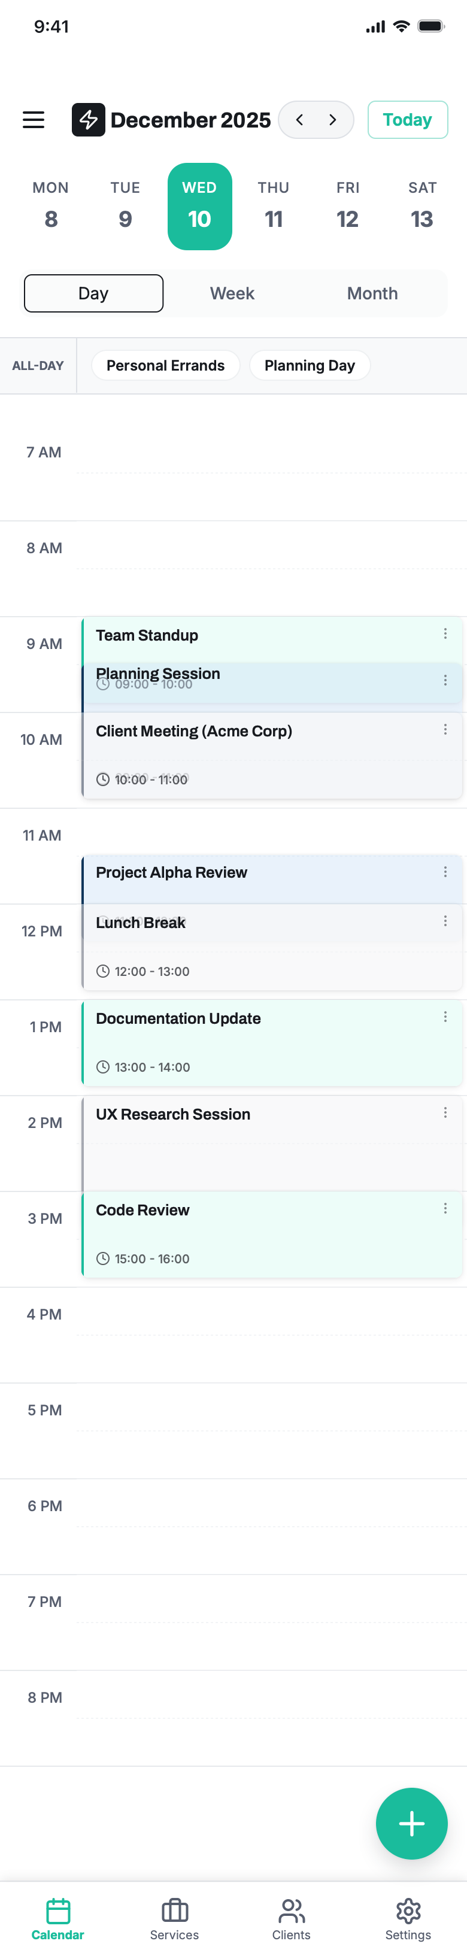Open the Clients tab

[292, 1918]
